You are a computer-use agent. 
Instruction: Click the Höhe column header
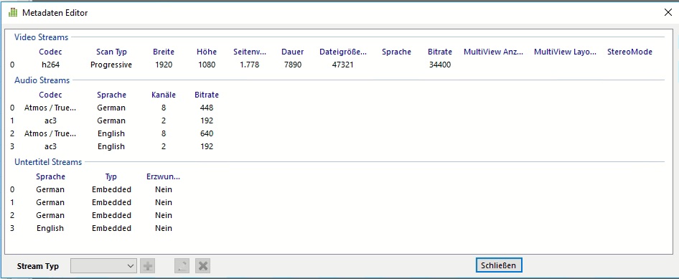[207, 52]
